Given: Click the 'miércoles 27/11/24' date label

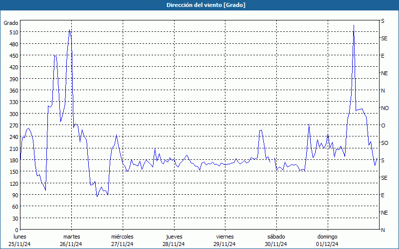Looking at the screenshot, I should point(122,241).
